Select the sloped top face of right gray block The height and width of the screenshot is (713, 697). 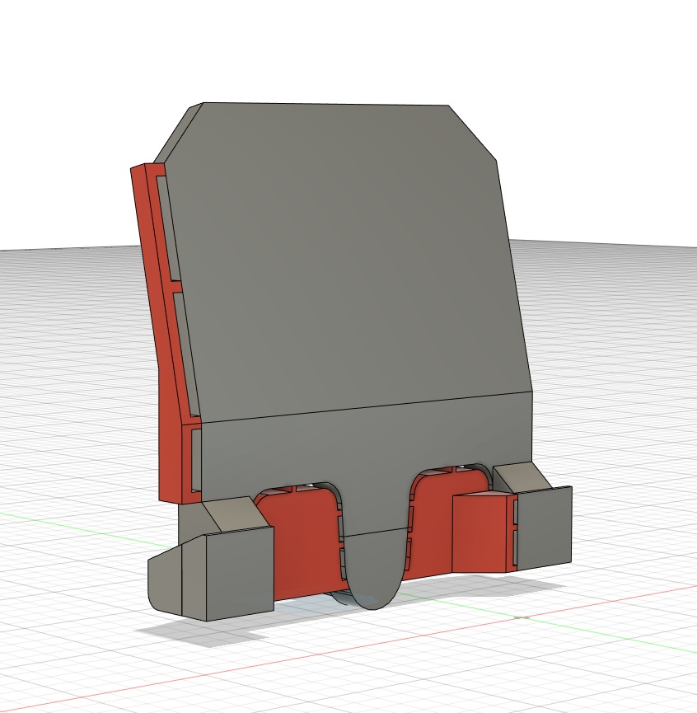(x=519, y=476)
